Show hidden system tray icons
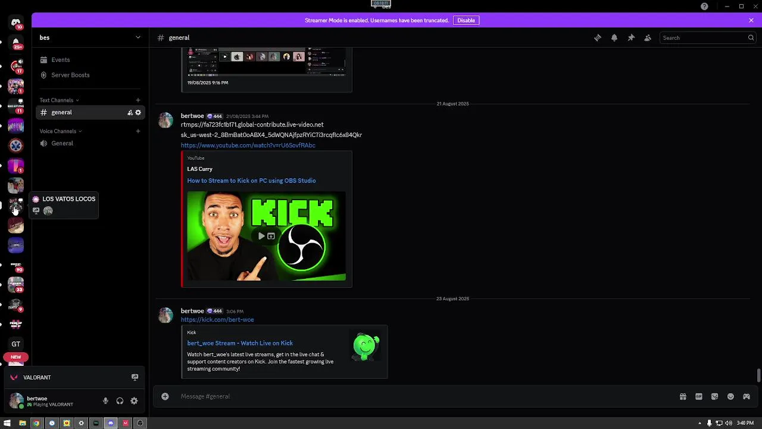 click(699, 423)
